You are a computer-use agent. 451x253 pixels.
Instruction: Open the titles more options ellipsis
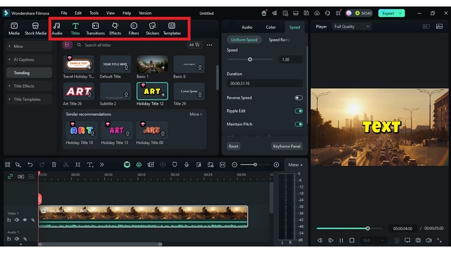point(209,45)
